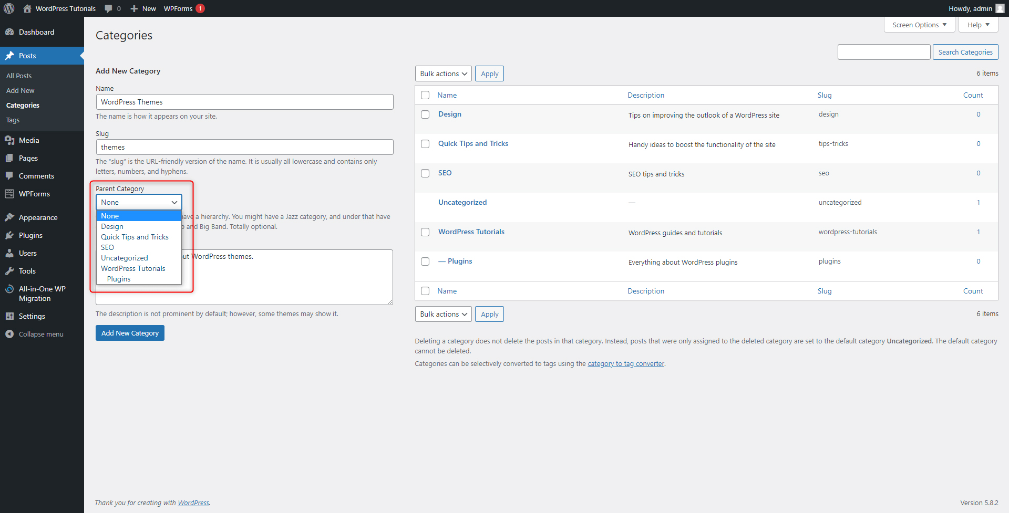This screenshot has width=1009, height=513.
Task: Choose SEO in Parent Category list
Action: [x=139, y=247]
